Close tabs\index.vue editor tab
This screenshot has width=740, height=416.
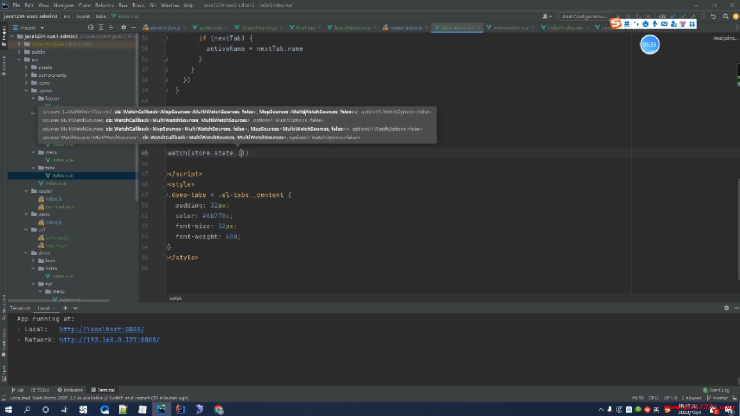click(478, 27)
